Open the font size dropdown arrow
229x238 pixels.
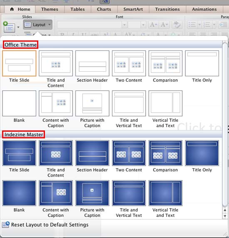pyautogui.click(x=143, y=25)
